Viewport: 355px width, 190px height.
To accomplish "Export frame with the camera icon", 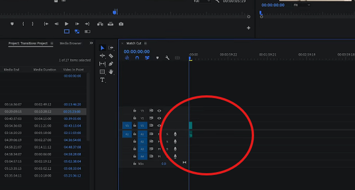I will [x=121, y=24].
